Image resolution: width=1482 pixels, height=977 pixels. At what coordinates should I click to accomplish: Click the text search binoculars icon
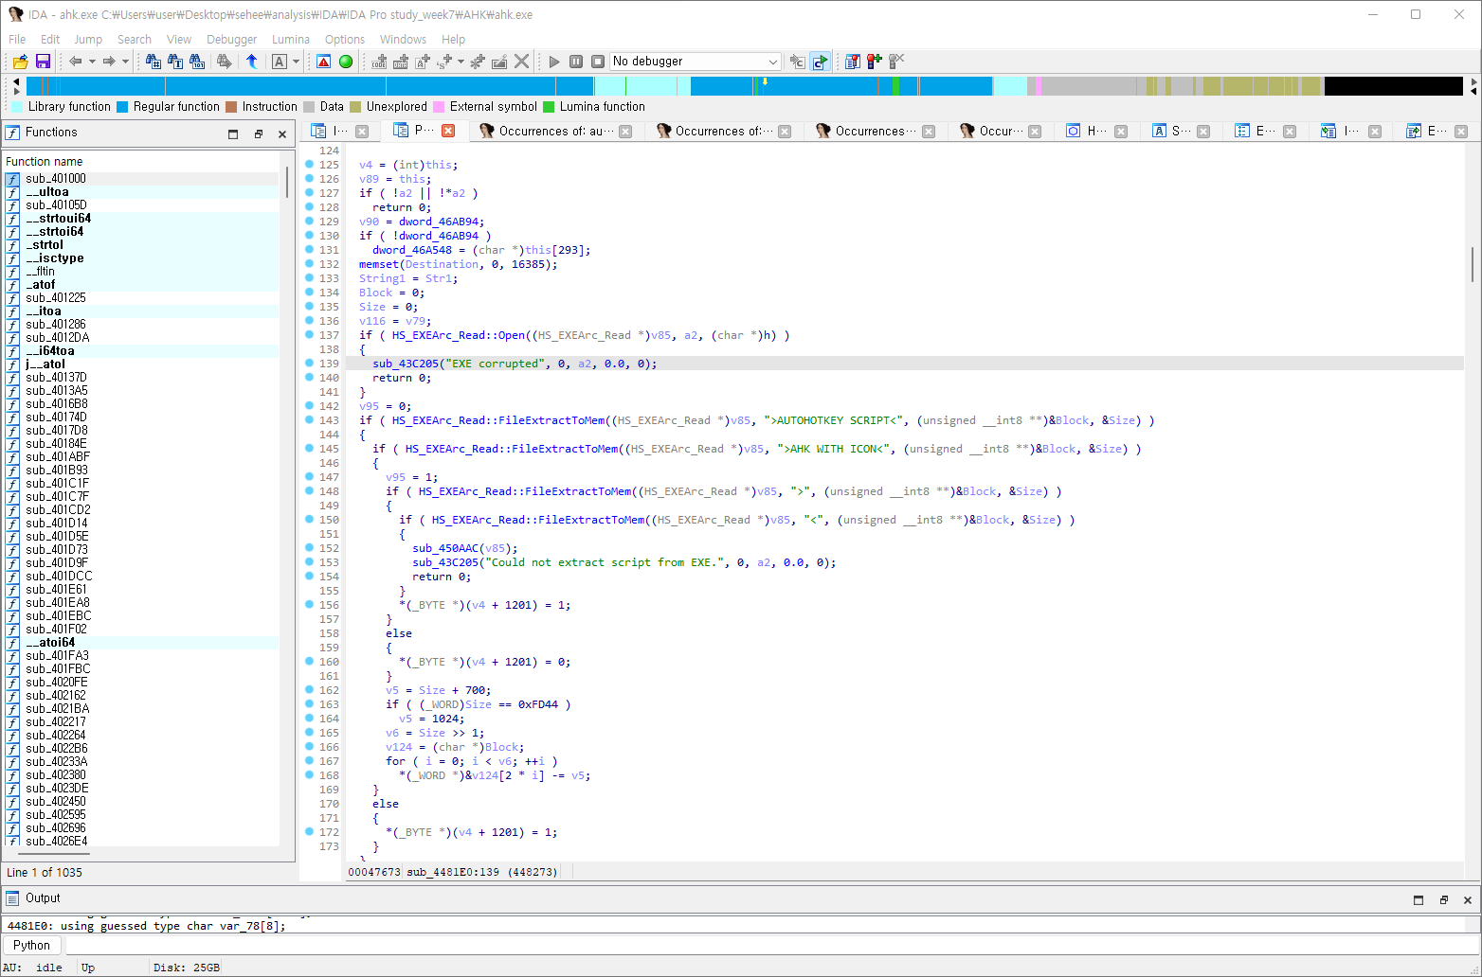[175, 62]
